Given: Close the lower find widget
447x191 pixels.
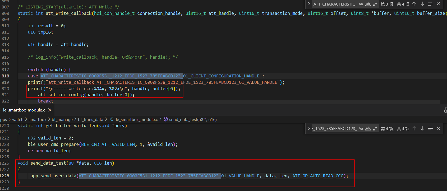Looking at the screenshot, I should (438, 128).
